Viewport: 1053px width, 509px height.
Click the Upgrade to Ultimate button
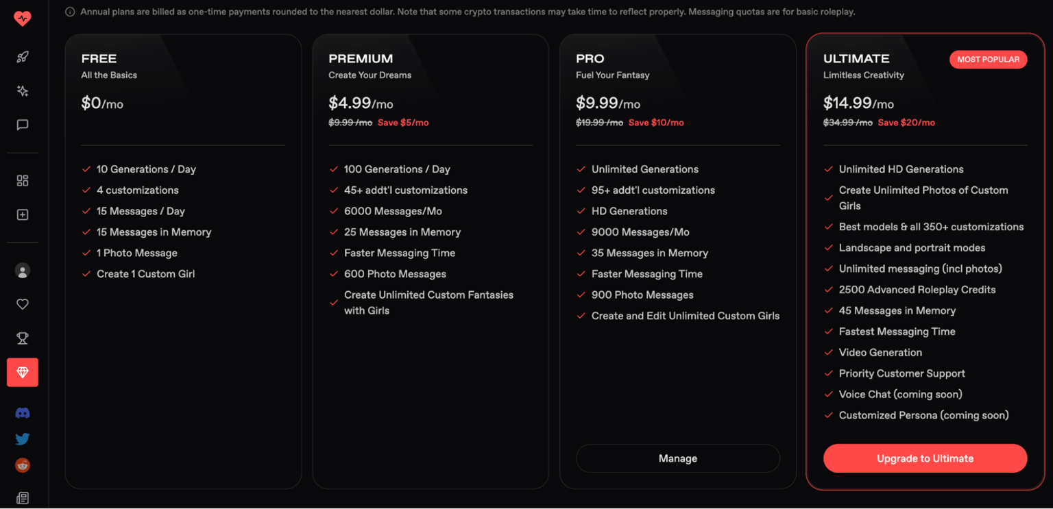point(925,458)
